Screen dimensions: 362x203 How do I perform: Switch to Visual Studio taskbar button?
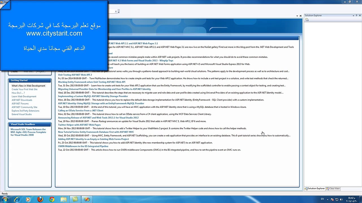[87, 199]
